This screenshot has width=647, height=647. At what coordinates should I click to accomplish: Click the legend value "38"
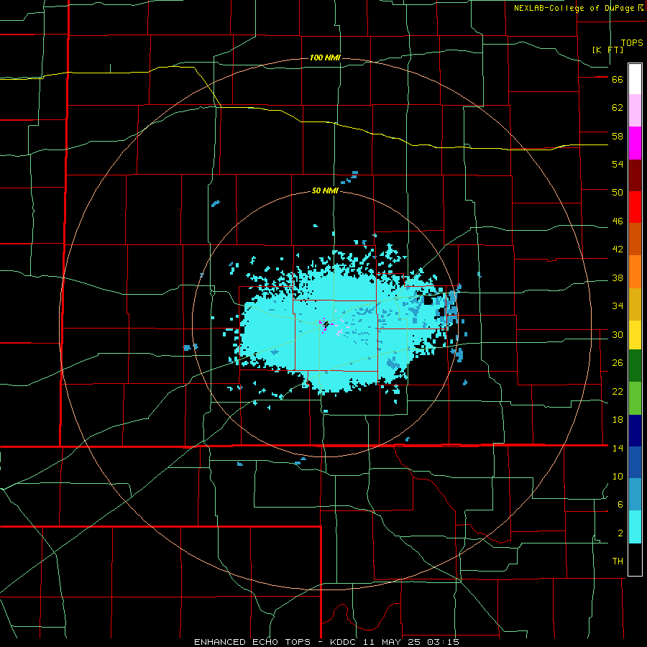click(618, 277)
